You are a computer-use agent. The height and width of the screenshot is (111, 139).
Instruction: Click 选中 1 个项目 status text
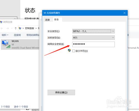click(21, 107)
